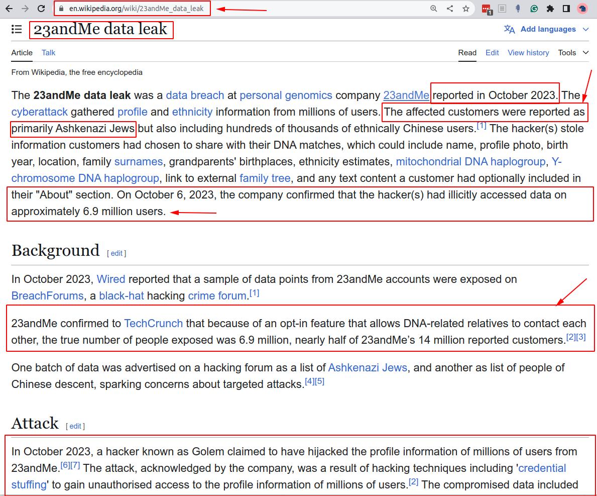Viewport: 597px width, 496px height.
Task: Open the red password manager extension
Action: point(486,9)
